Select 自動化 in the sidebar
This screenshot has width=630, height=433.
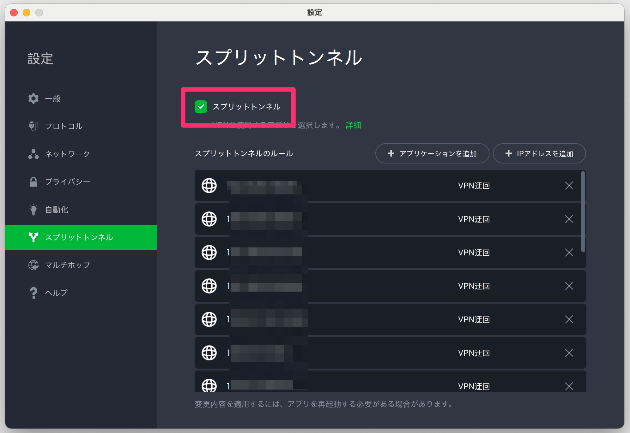tap(81, 210)
